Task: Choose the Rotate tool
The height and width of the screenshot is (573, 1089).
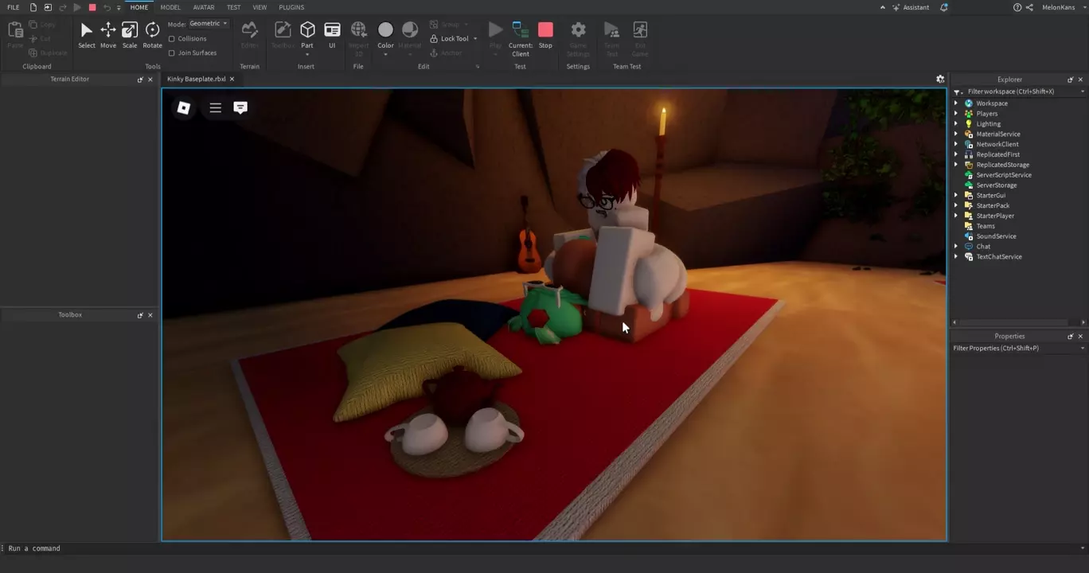Action: [152, 34]
